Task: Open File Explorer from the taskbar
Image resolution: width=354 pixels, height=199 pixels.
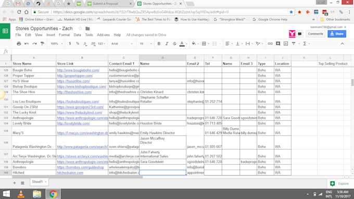Action: [x=37, y=194]
